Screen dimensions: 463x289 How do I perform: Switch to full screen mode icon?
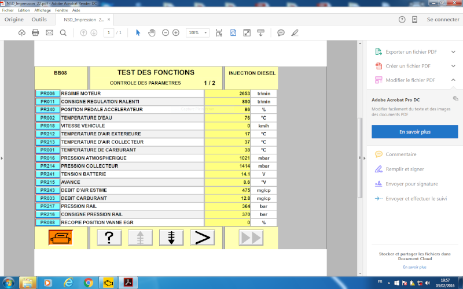[247, 33]
